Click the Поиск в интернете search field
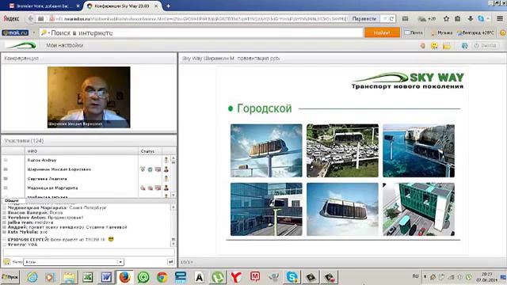 [x=200, y=32]
